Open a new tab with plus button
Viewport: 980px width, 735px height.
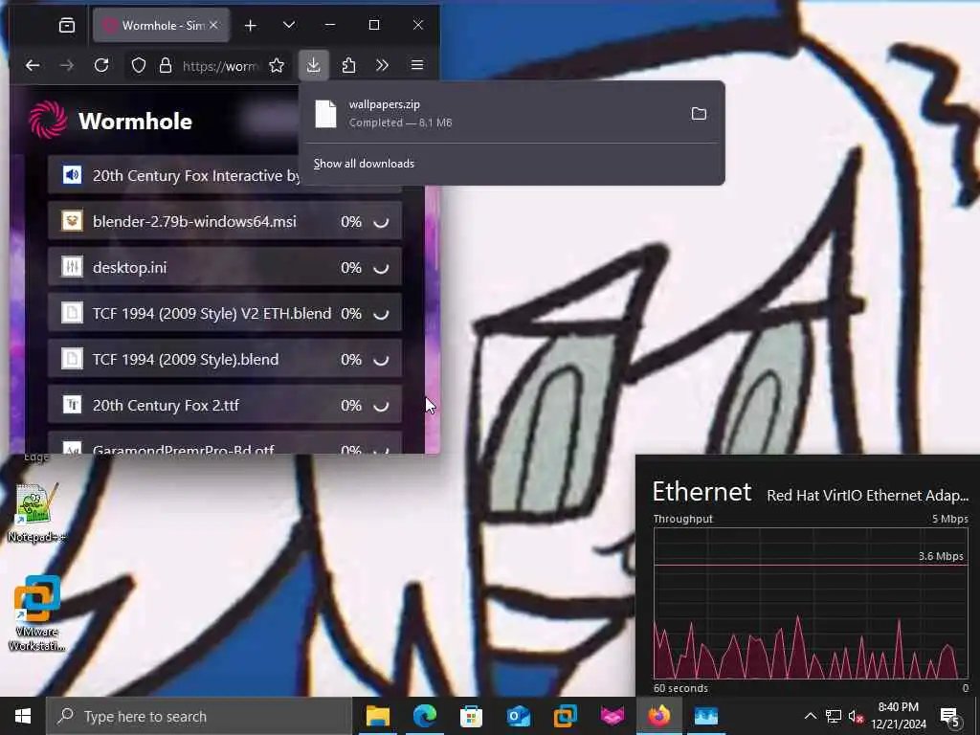coord(250,25)
